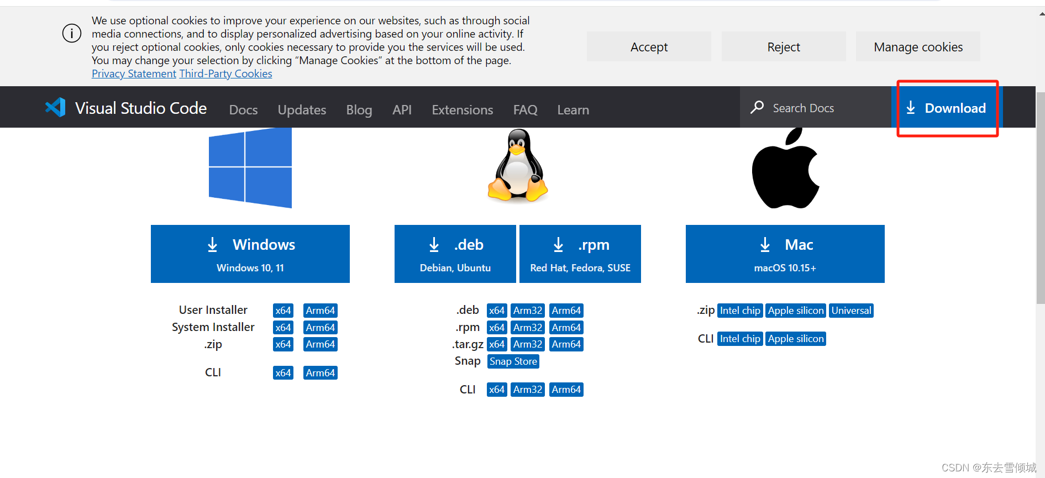Select Arm64 in Linux .deb row
Screen dimensions: 1045x478
coord(566,311)
